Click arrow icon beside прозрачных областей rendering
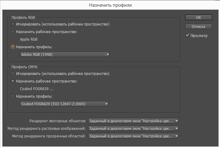 (177, 136)
